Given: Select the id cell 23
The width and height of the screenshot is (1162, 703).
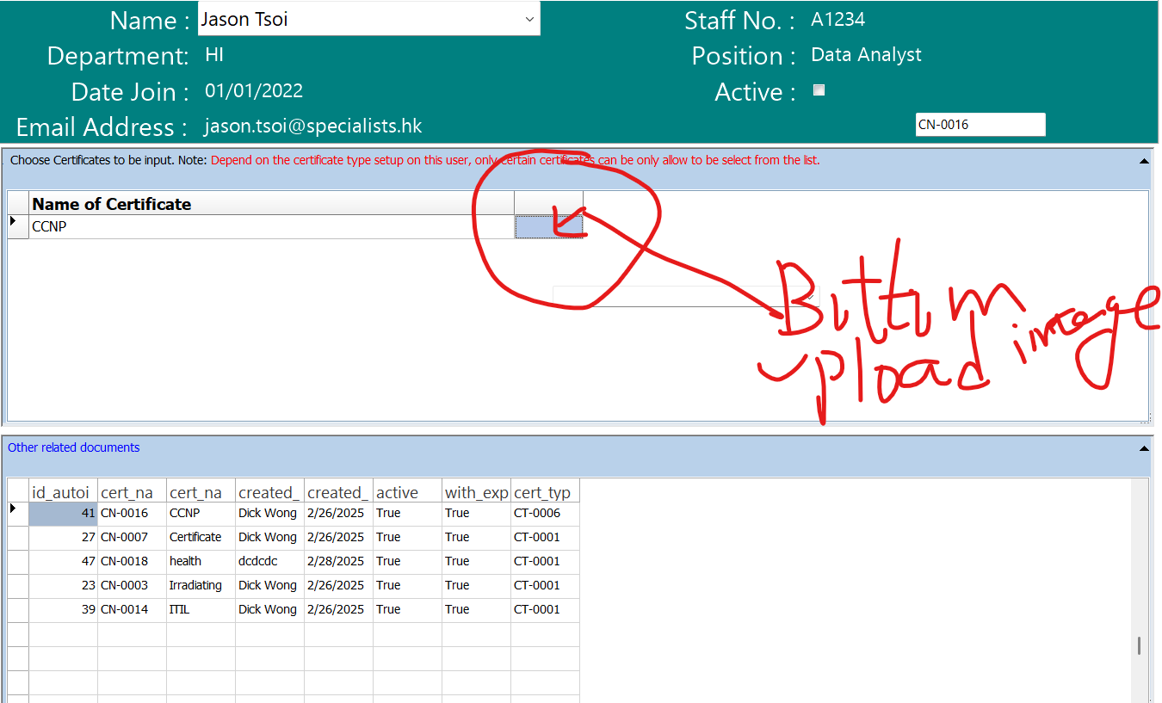Looking at the screenshot, I should 63,586.
